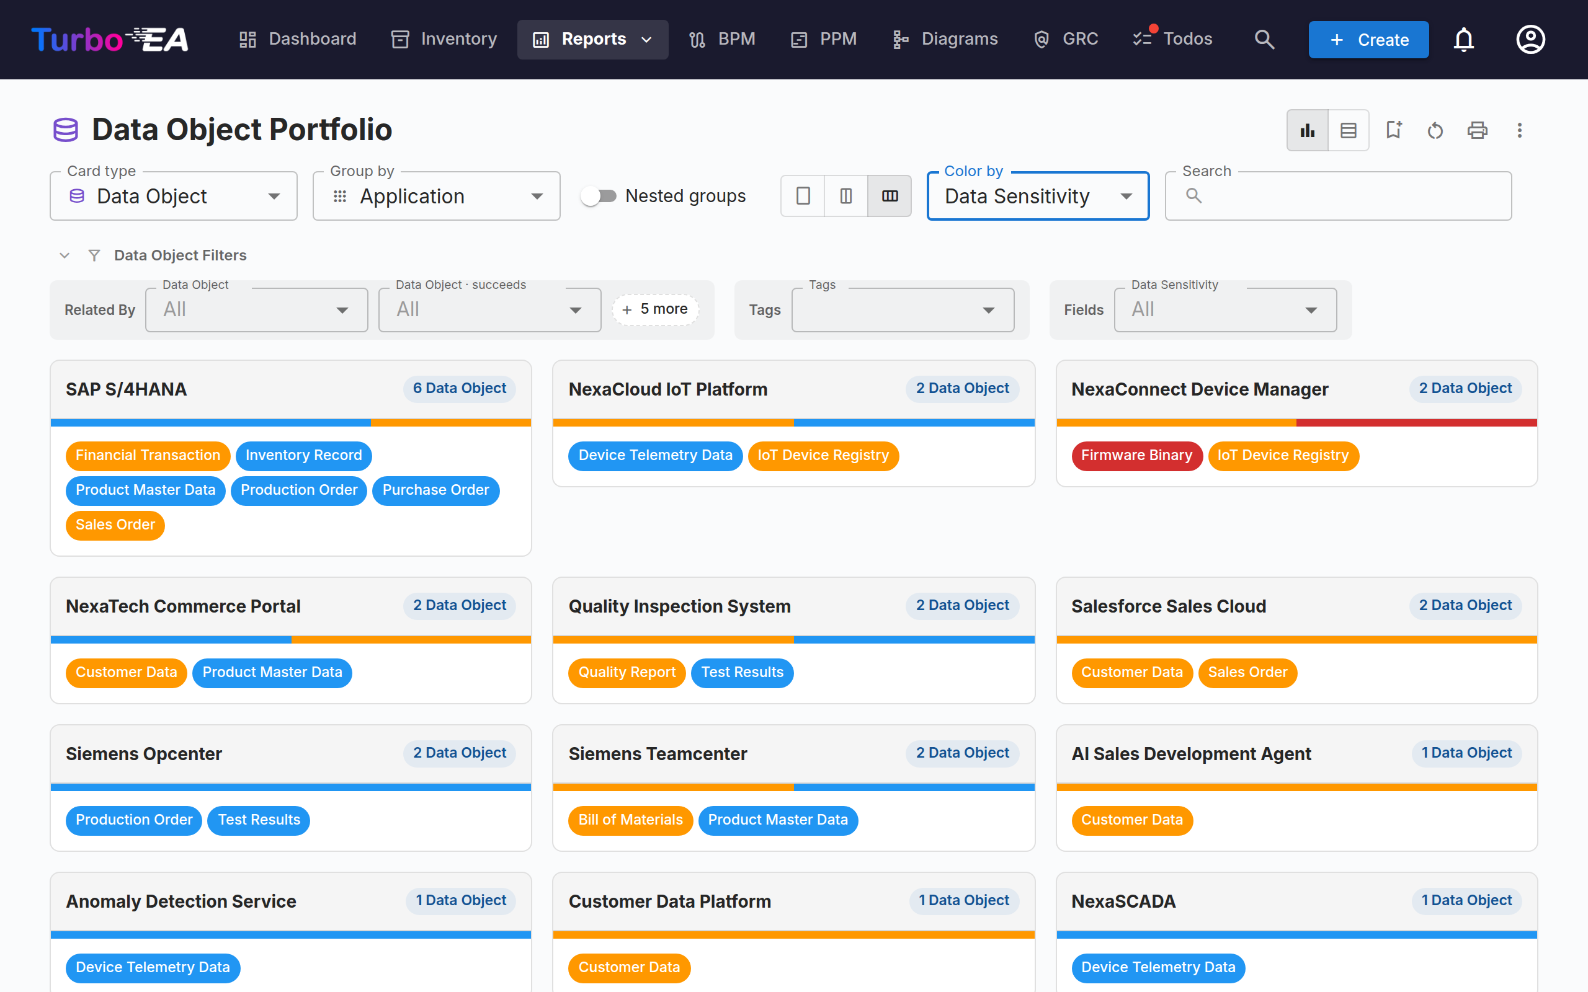Save report as bookmark

pos(1393,131)
